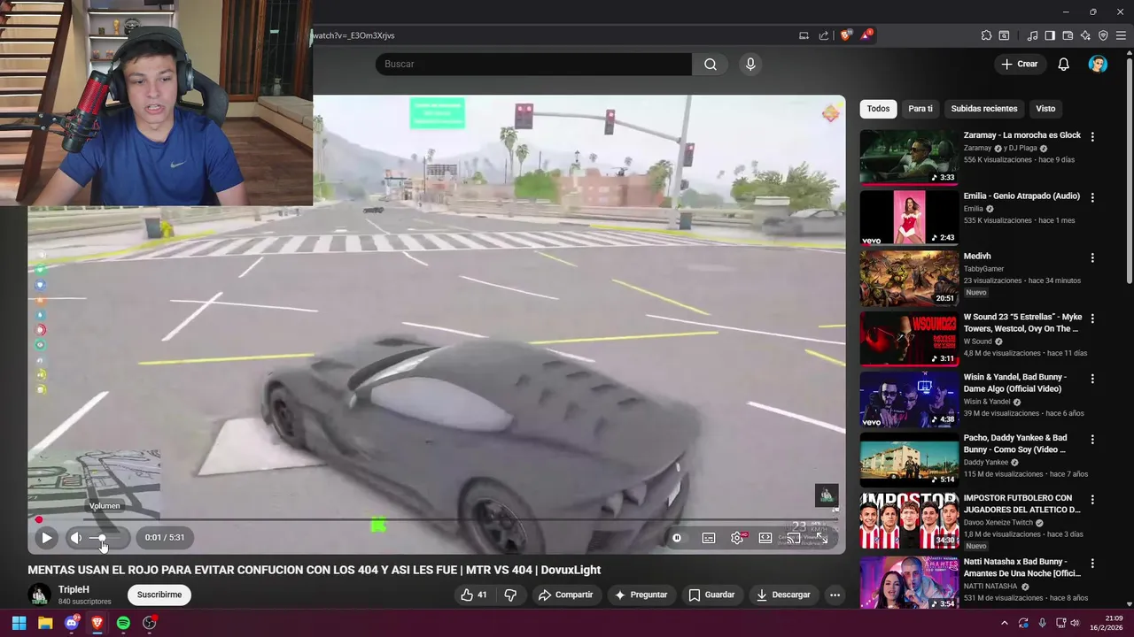The height and width of the screenshot is (637, 1134).
Task: Open options for Pacho Como Soy video
Action: pyautogui.click(x=1092, y=439)
